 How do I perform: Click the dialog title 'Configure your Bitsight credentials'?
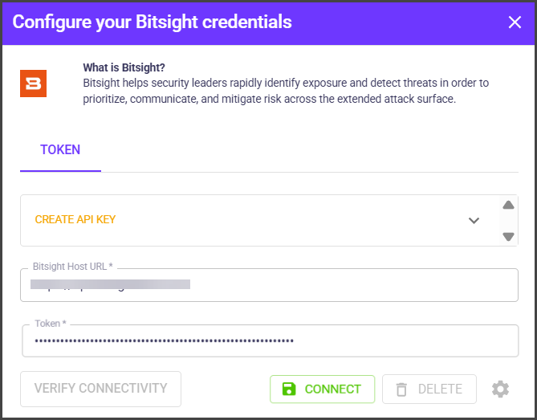[153, 22]
